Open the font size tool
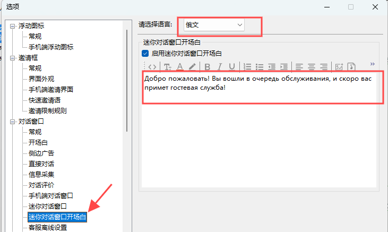388x232 pixels. click(167, 66)
